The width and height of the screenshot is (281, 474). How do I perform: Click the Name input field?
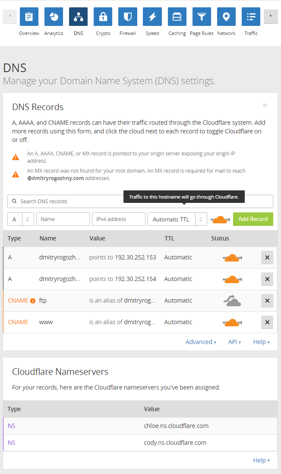(63, 219)
